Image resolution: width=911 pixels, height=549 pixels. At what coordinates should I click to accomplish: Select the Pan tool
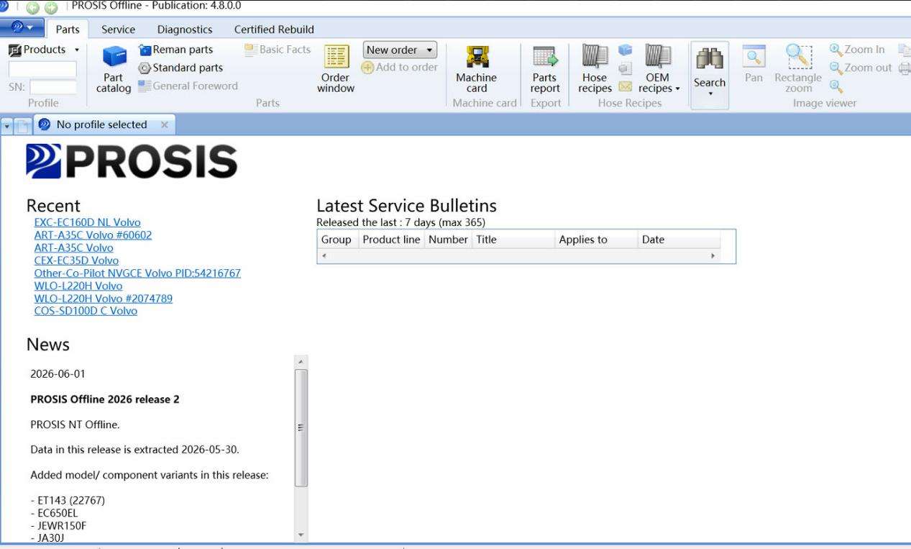754,64
